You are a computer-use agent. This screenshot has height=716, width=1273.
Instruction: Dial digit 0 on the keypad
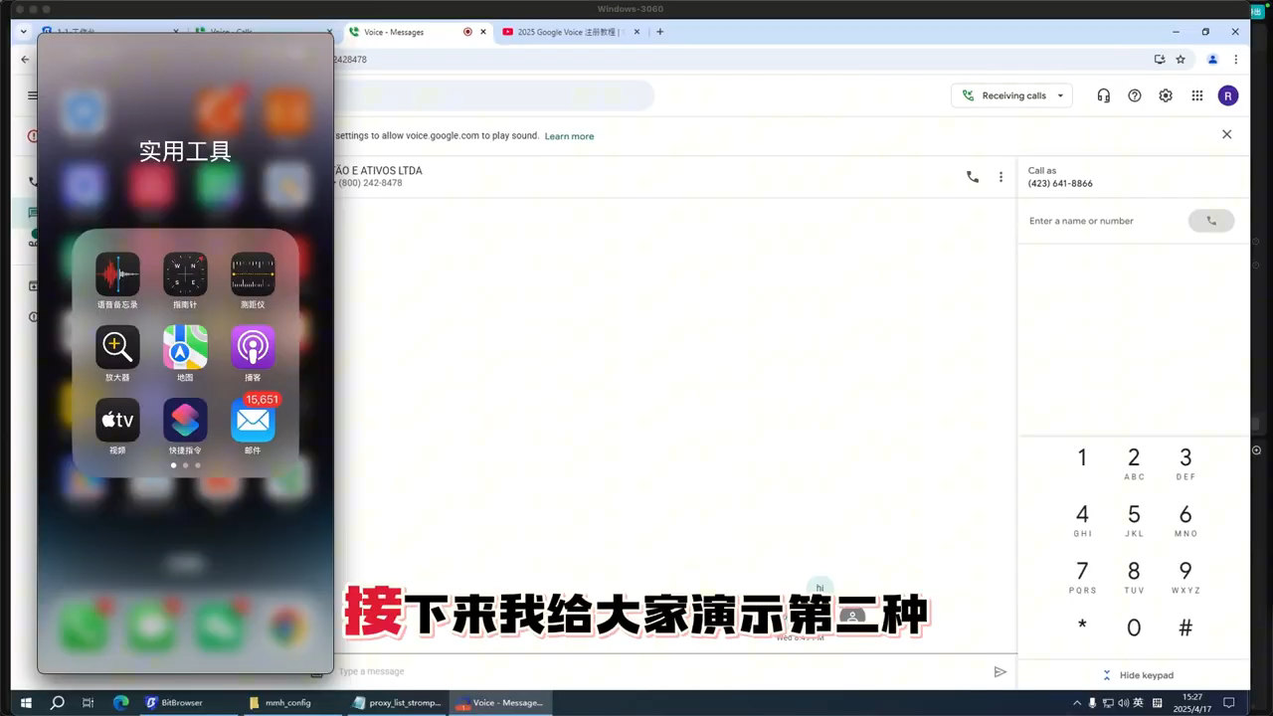click(1134, 628)
